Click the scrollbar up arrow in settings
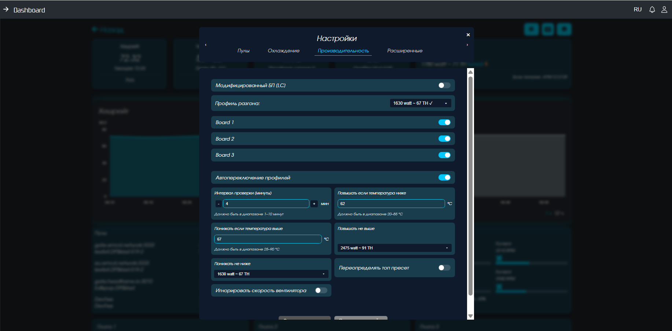The image size is (672, 331). click(x=470, y=72)
